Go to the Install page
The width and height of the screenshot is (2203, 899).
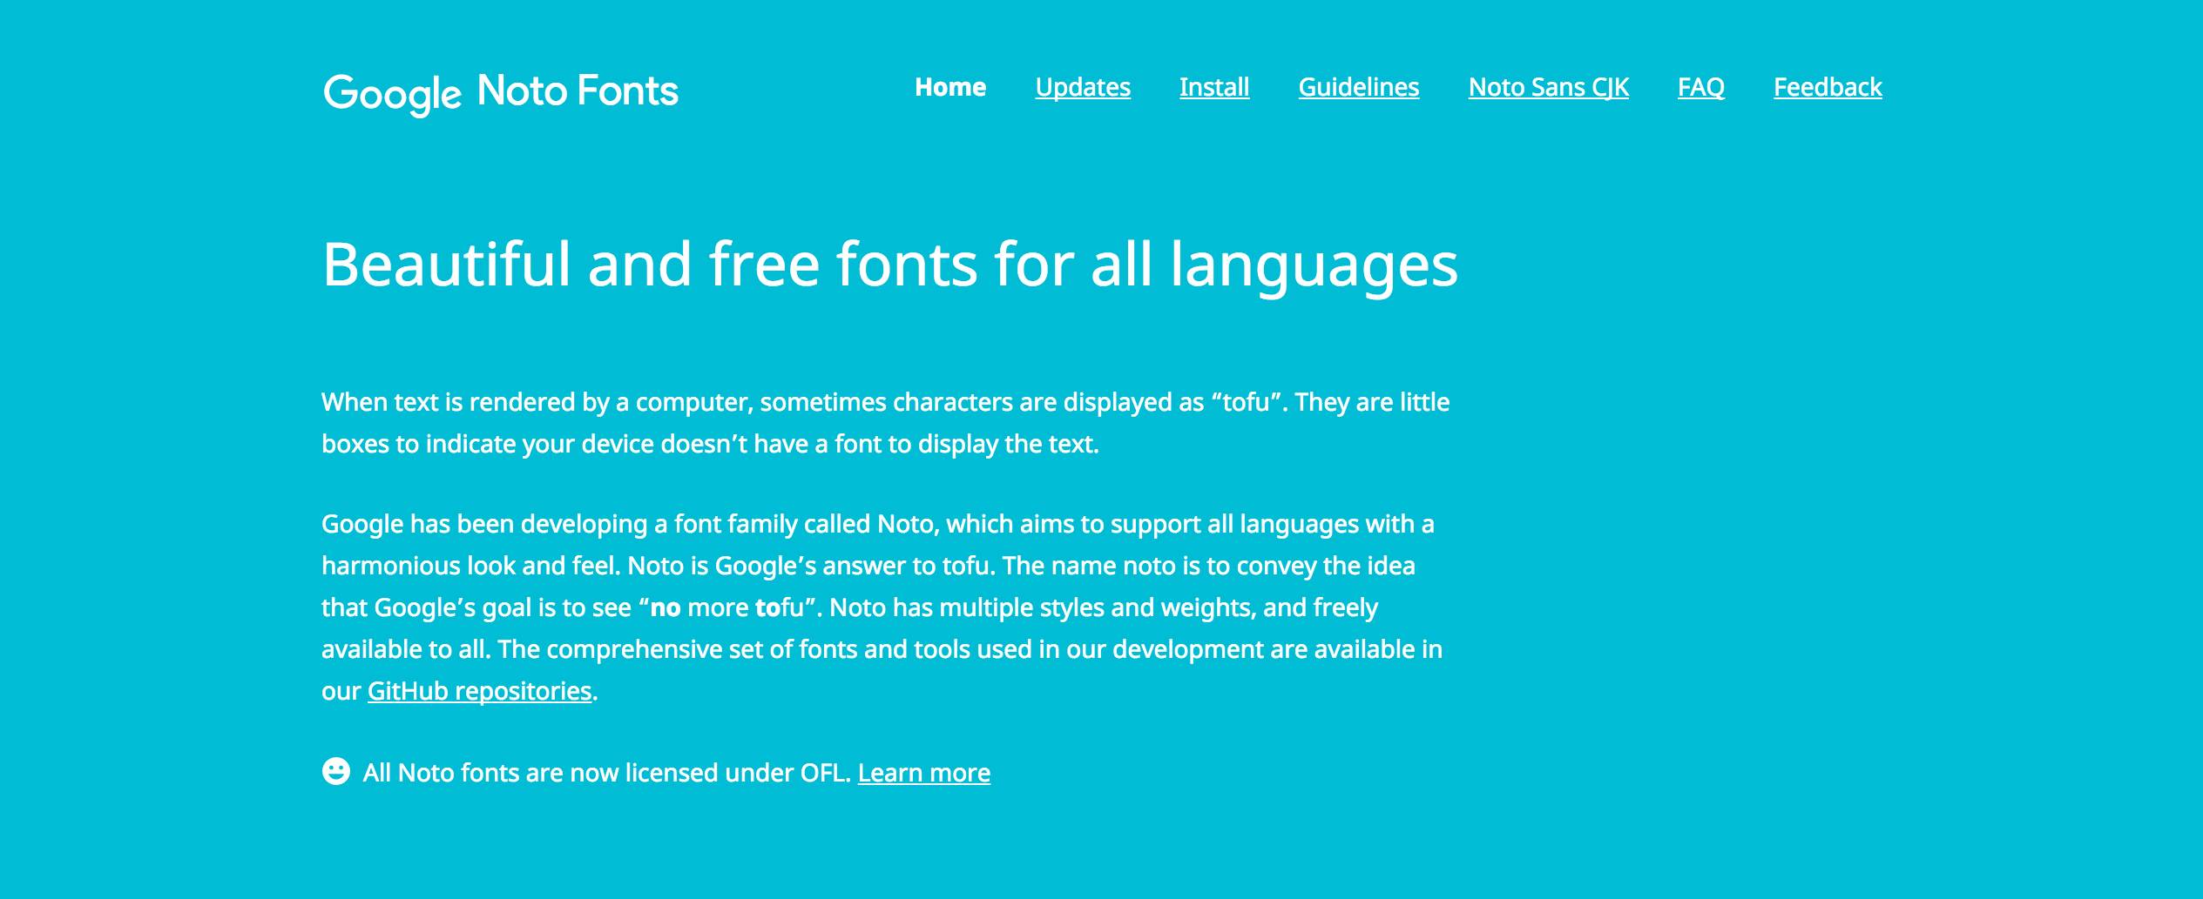click(1214, 87)
